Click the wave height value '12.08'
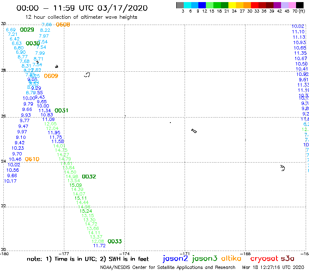 [x=98, y=241]
